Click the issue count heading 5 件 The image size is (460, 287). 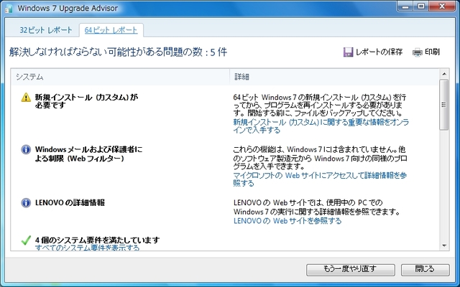118,52
